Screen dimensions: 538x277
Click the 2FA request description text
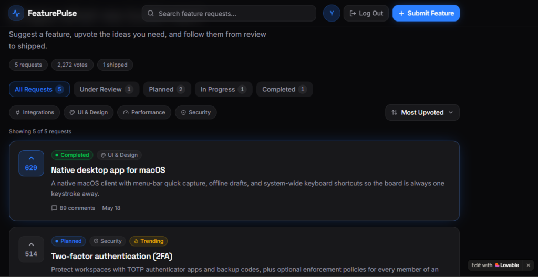click(x=245, y=270)
